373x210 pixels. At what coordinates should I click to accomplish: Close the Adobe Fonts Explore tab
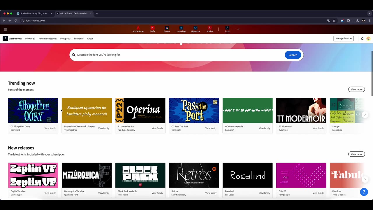[91, 13]
